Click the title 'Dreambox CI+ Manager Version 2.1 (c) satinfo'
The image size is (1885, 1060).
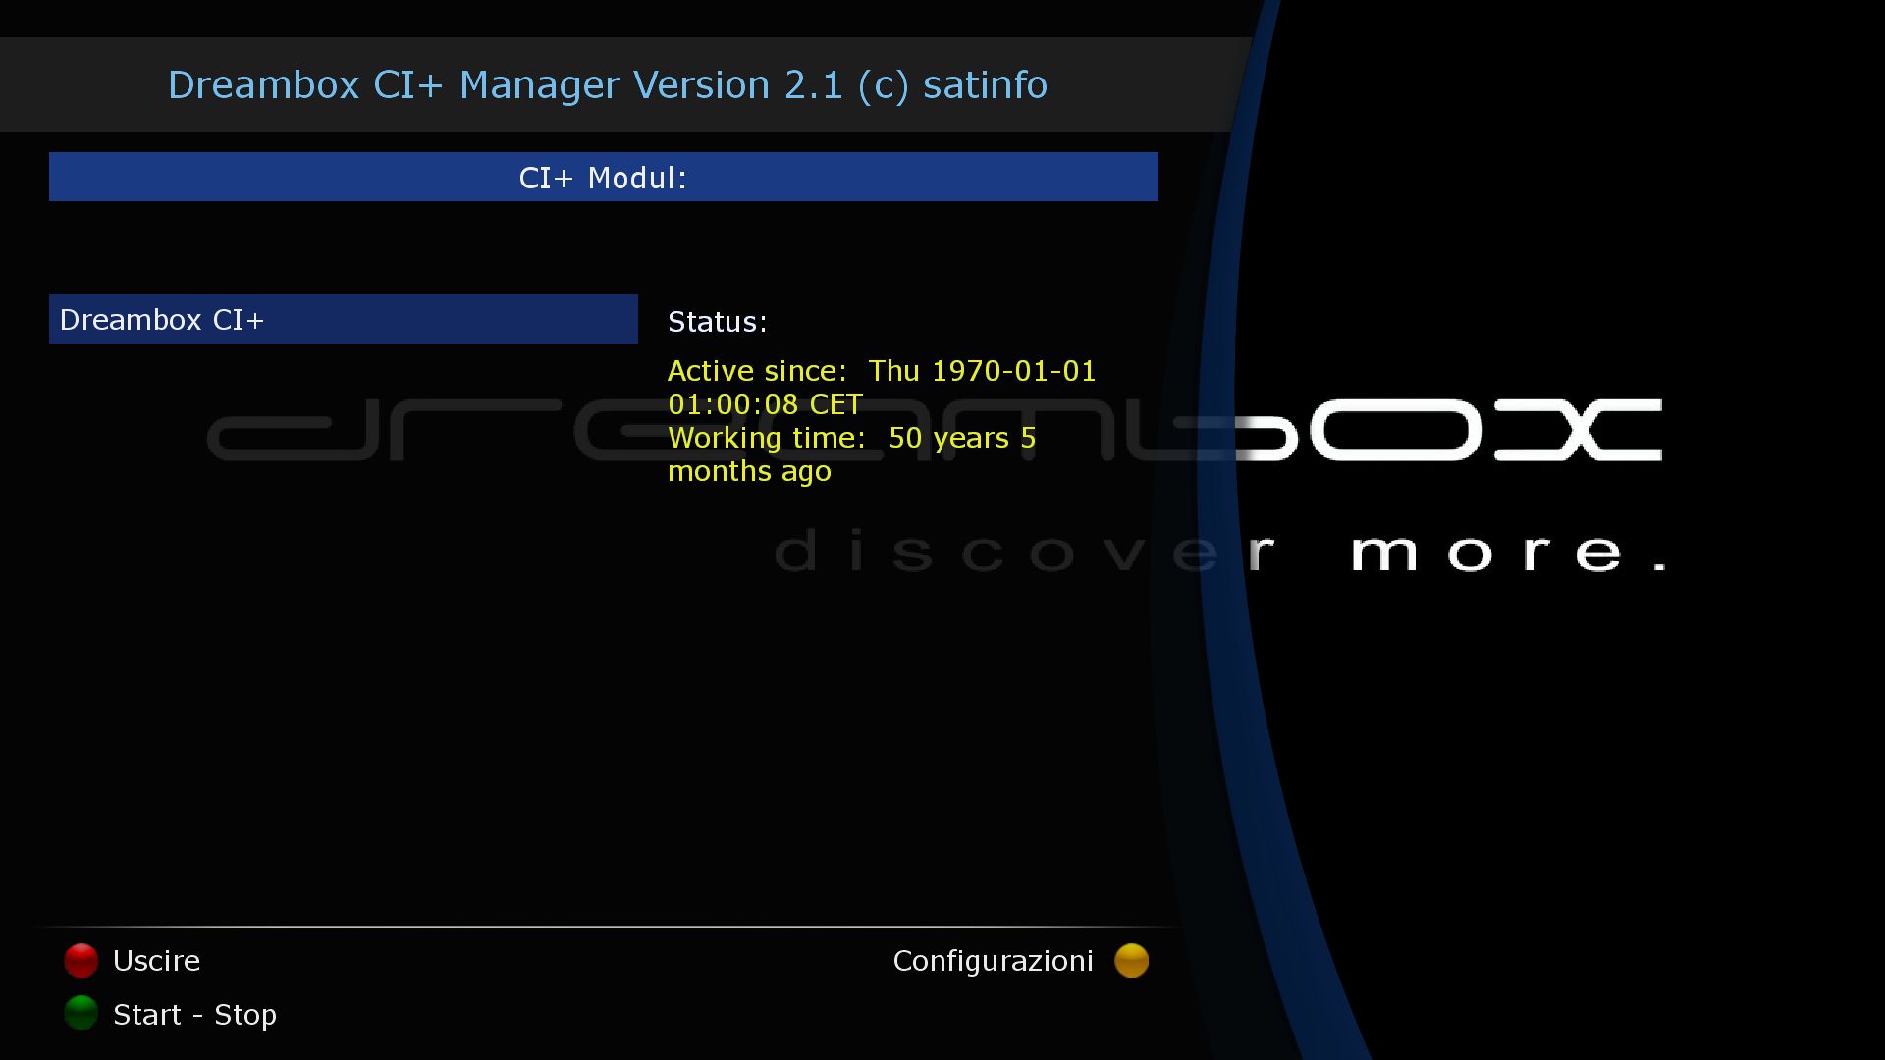[608, 84]
